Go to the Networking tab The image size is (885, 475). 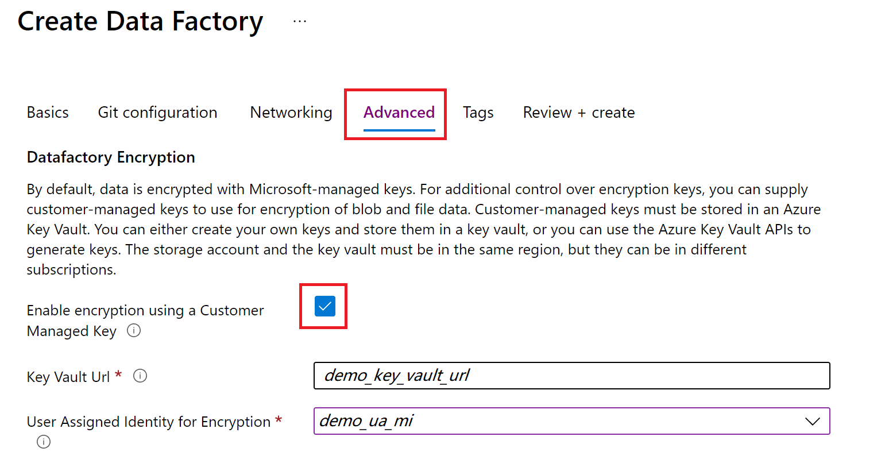(x=291, y=113)
